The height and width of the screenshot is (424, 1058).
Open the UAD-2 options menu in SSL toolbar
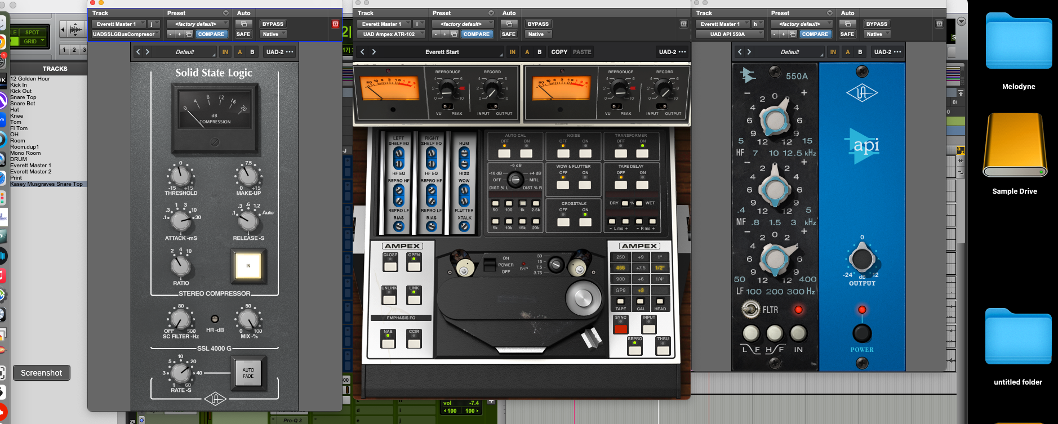point(280,52)
